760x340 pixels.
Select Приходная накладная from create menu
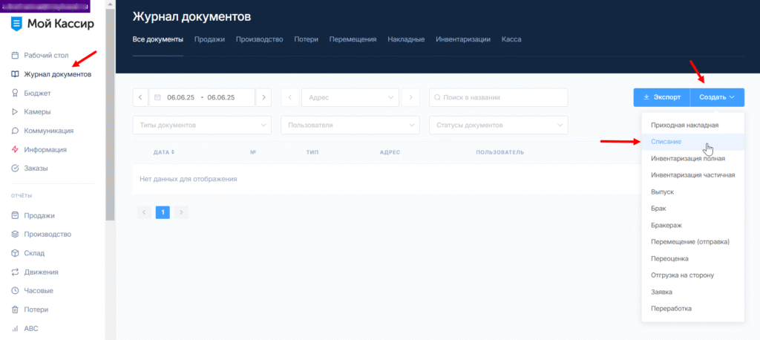click(x=692, y=125)
